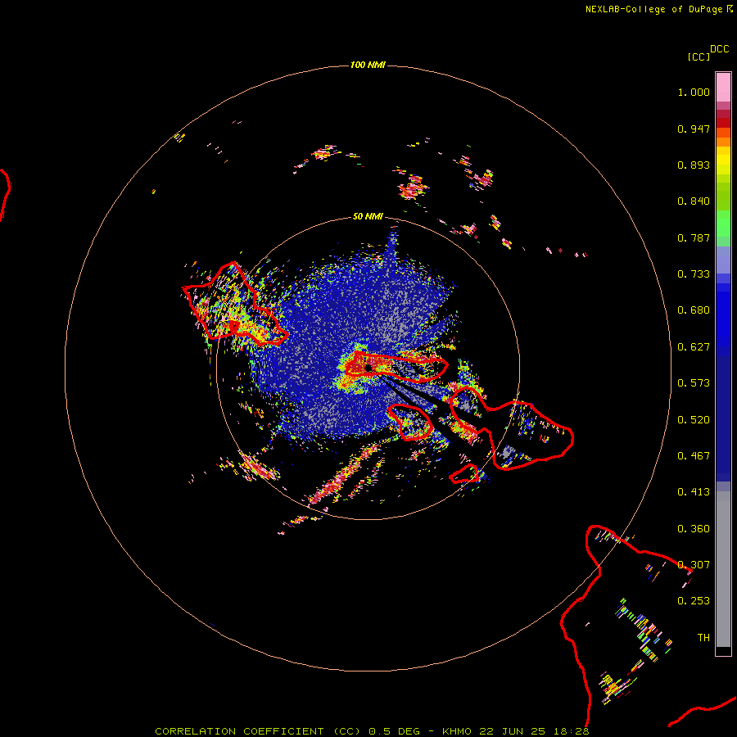737x737 pixels.
Task: Select the 0.253 scale value
Action: click(x=694, y=601)
